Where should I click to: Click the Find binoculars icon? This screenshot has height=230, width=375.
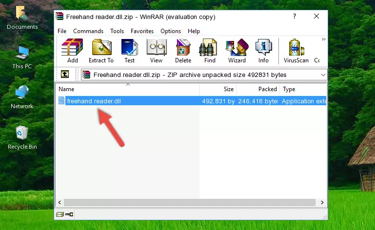point(210,51)
